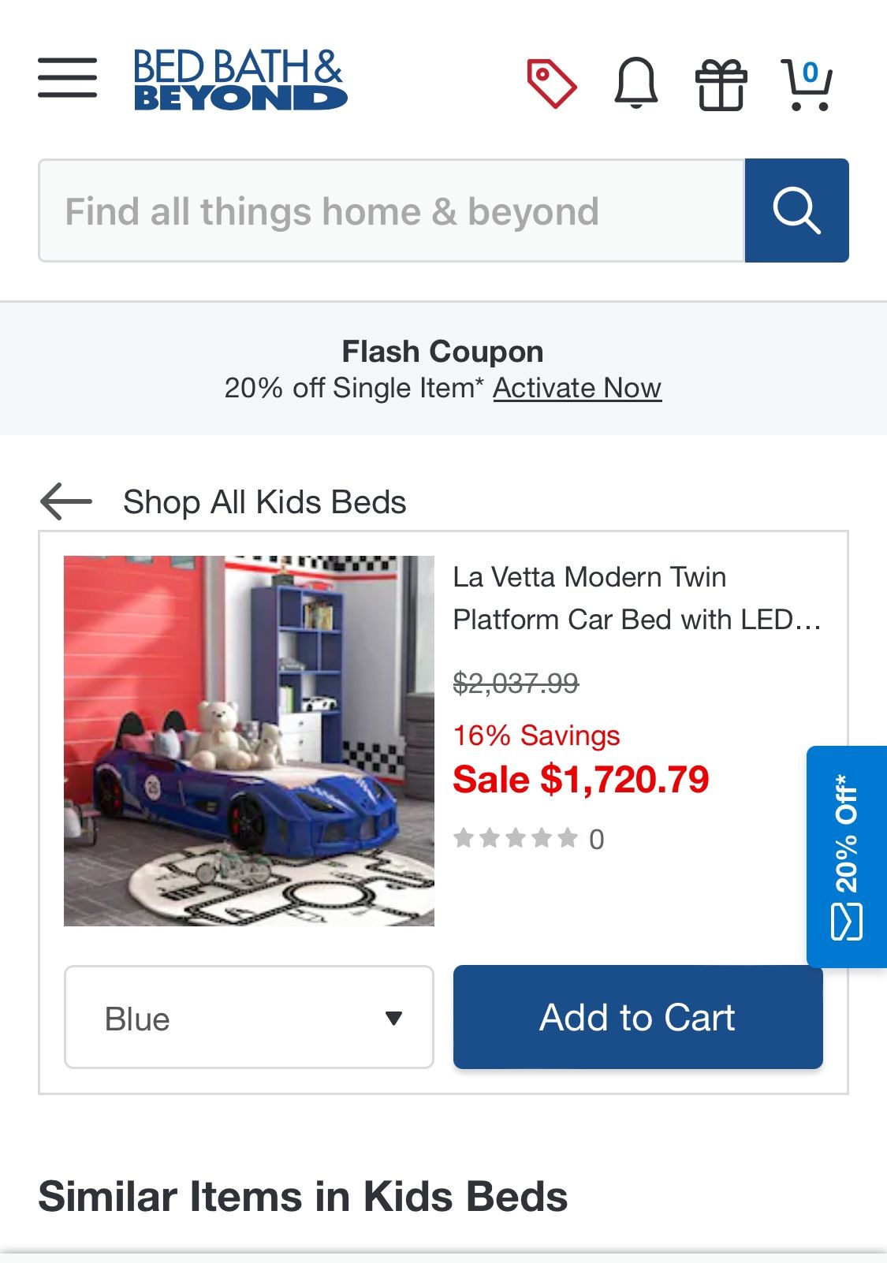Add the car bed to cart

point(637,1017)
